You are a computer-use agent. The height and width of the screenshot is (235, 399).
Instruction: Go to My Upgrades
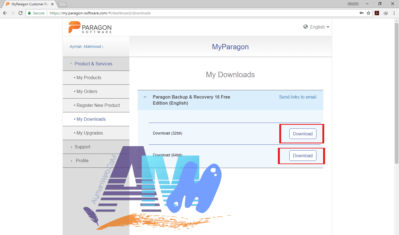(x=96, y=133)
